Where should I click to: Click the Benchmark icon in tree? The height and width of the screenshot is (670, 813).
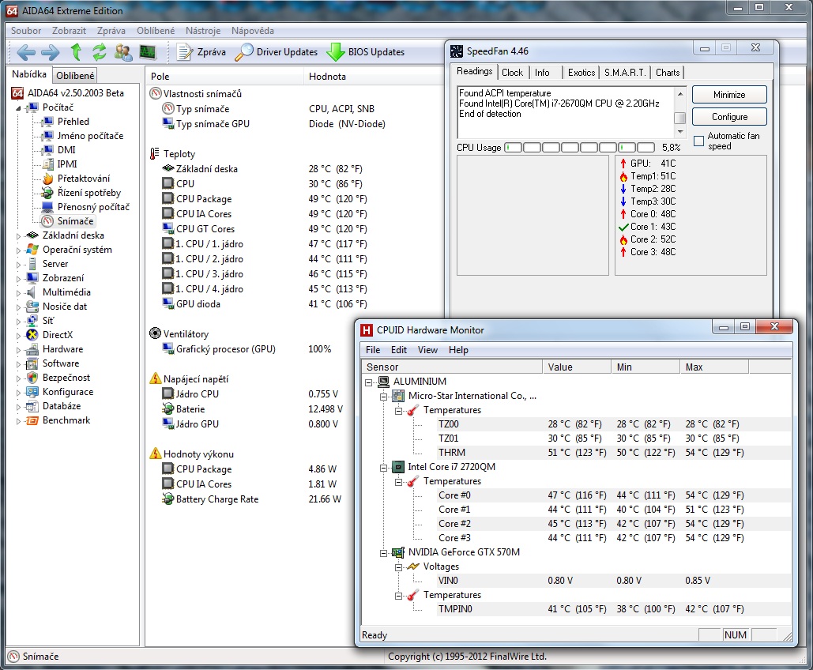[32, 420]
